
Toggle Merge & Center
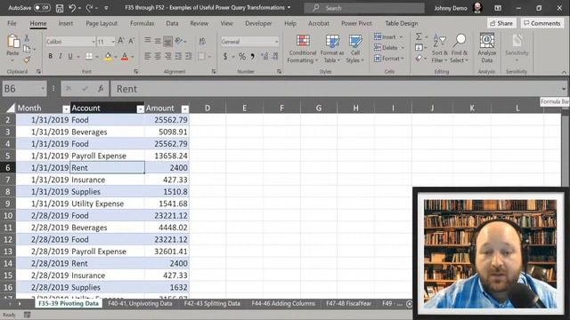tap(201, 56)
